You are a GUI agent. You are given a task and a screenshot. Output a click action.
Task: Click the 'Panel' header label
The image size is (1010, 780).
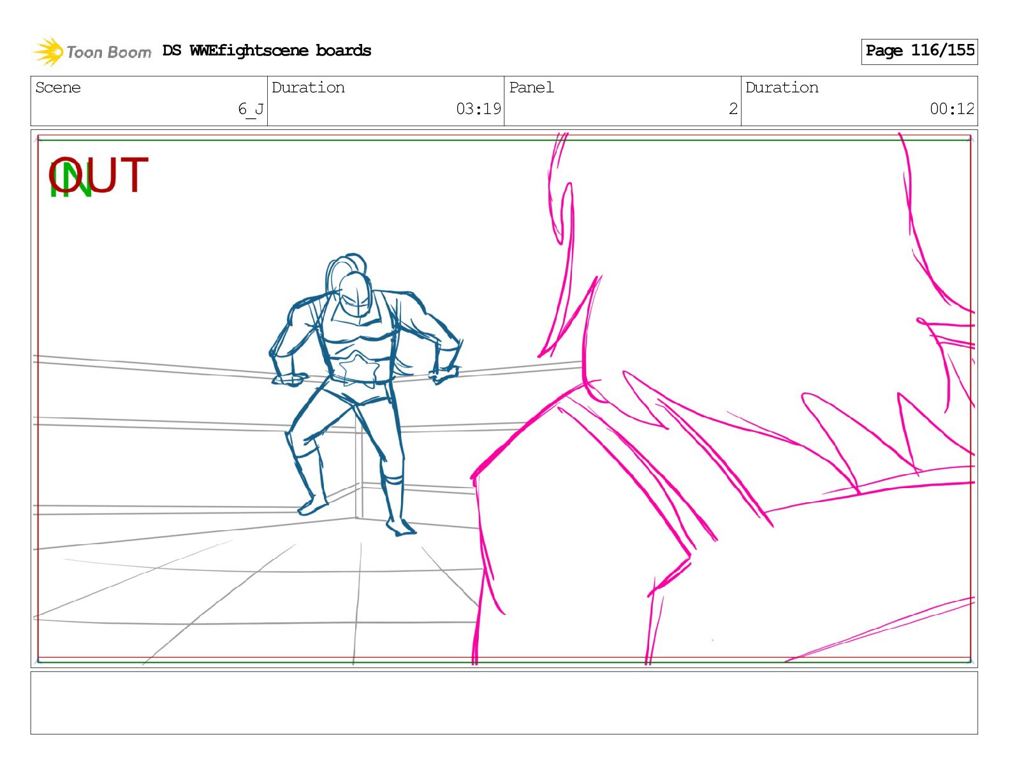(x=531, y=87)
